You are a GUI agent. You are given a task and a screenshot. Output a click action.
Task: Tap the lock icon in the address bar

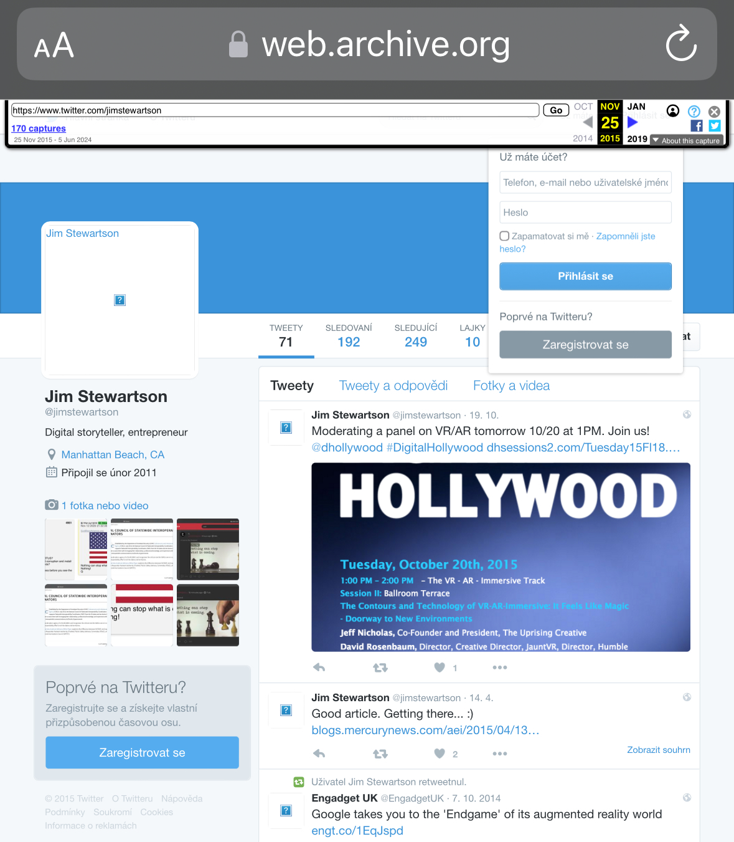click(238, 44)
